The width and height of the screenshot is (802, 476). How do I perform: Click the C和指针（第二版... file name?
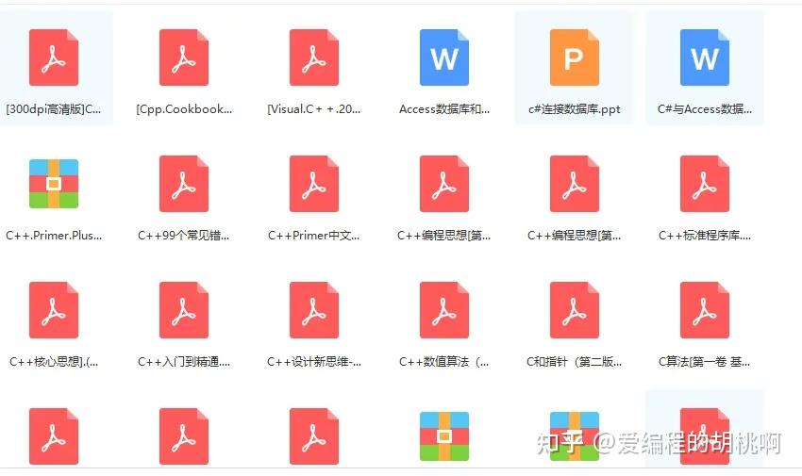(575, 362)
